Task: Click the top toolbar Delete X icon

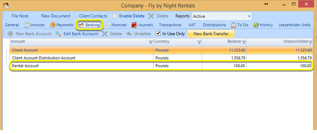Action: click(151, 16)
